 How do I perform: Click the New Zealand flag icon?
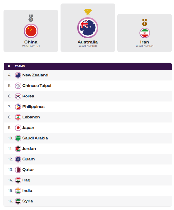click(18, 75)
